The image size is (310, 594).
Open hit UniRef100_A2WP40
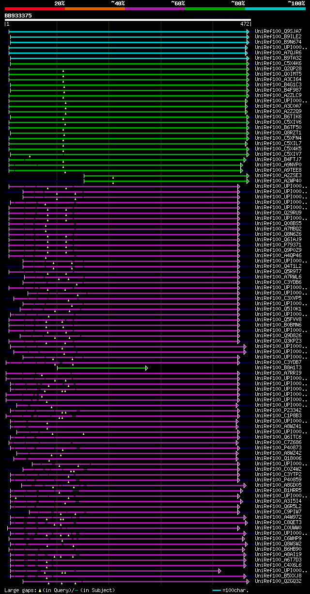[x=278, y=181]
